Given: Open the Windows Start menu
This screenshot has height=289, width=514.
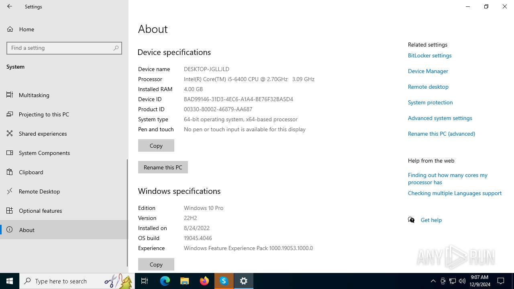Looking at the screenshot, I should [10, 281].
